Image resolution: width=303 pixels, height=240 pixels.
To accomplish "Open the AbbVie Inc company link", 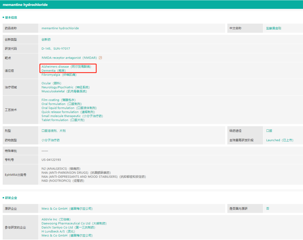I will pyautogui.click(x=56, y=219).
